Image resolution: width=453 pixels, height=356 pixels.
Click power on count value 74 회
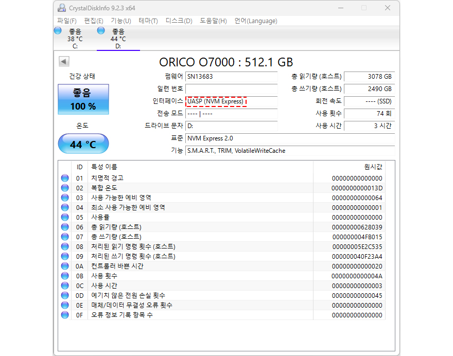[x=369, y=114]
